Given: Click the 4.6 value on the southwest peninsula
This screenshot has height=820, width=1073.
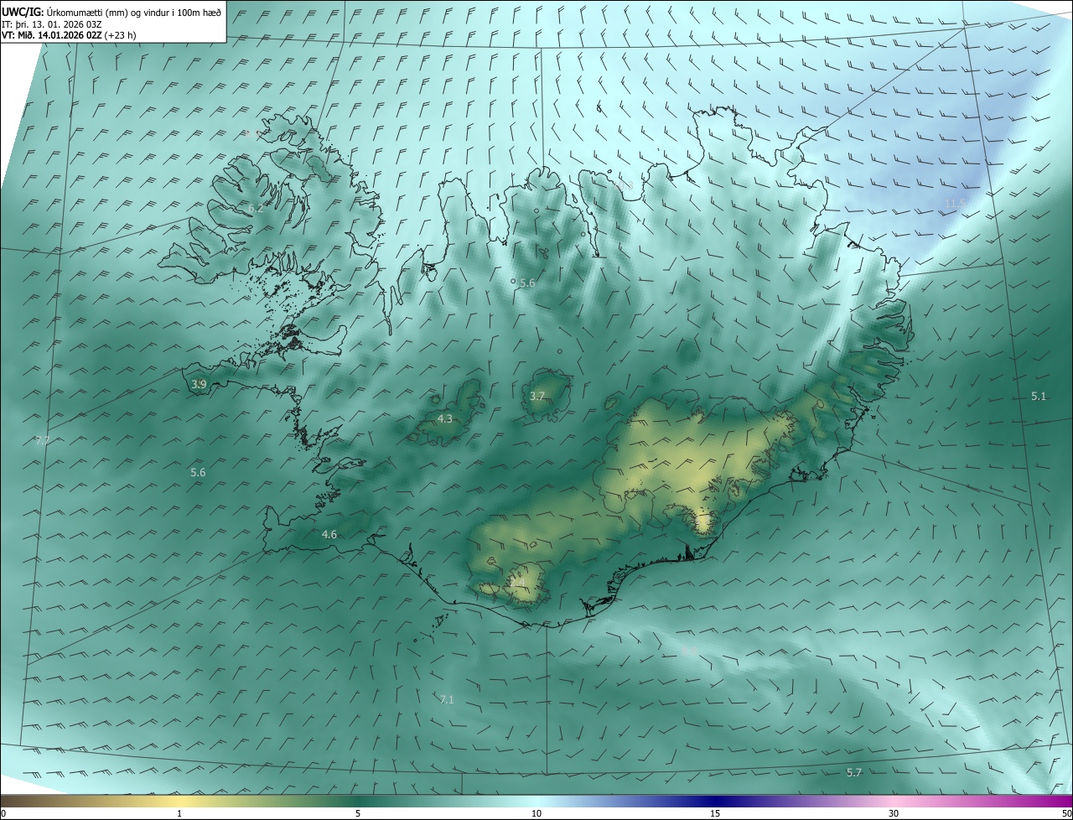Looking at the screenshot, I should pyautogui.click(x=329, y=534).
